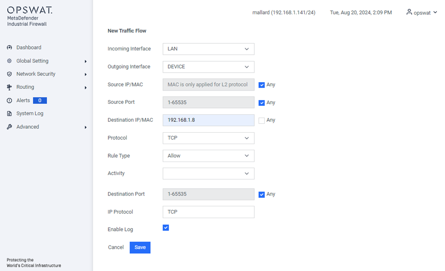This screenshot has width=445, height=271.
Task: Uncheck the Source IP/MAC Any checkbox
Action: [262, 85]
